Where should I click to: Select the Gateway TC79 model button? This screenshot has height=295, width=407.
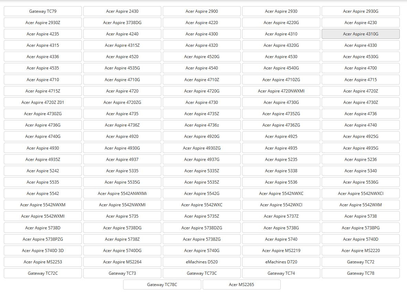(x=43, y=11)
